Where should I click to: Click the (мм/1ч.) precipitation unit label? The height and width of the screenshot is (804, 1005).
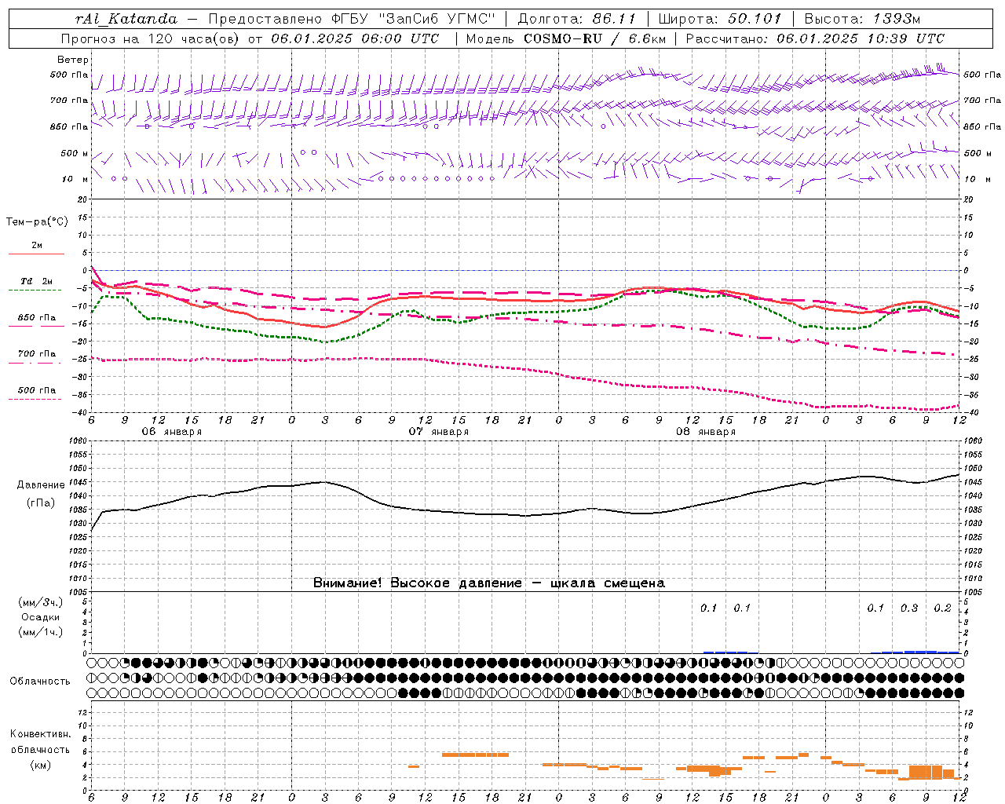41,632
